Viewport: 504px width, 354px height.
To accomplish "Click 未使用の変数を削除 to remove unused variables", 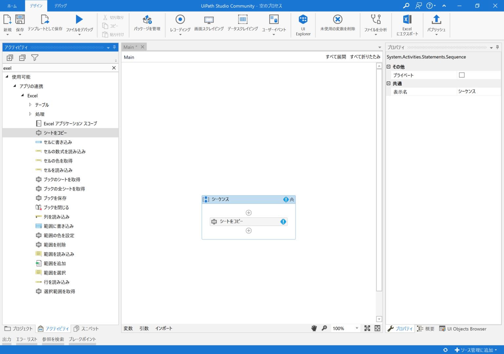I will pos(338,25).
